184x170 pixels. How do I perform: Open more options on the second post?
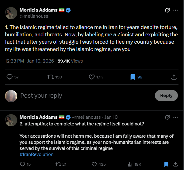176,117
